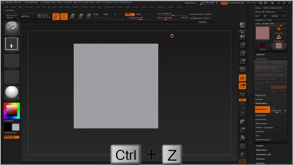
Task: Toggle Xyz rotation mode
Action: pos(242,100)
